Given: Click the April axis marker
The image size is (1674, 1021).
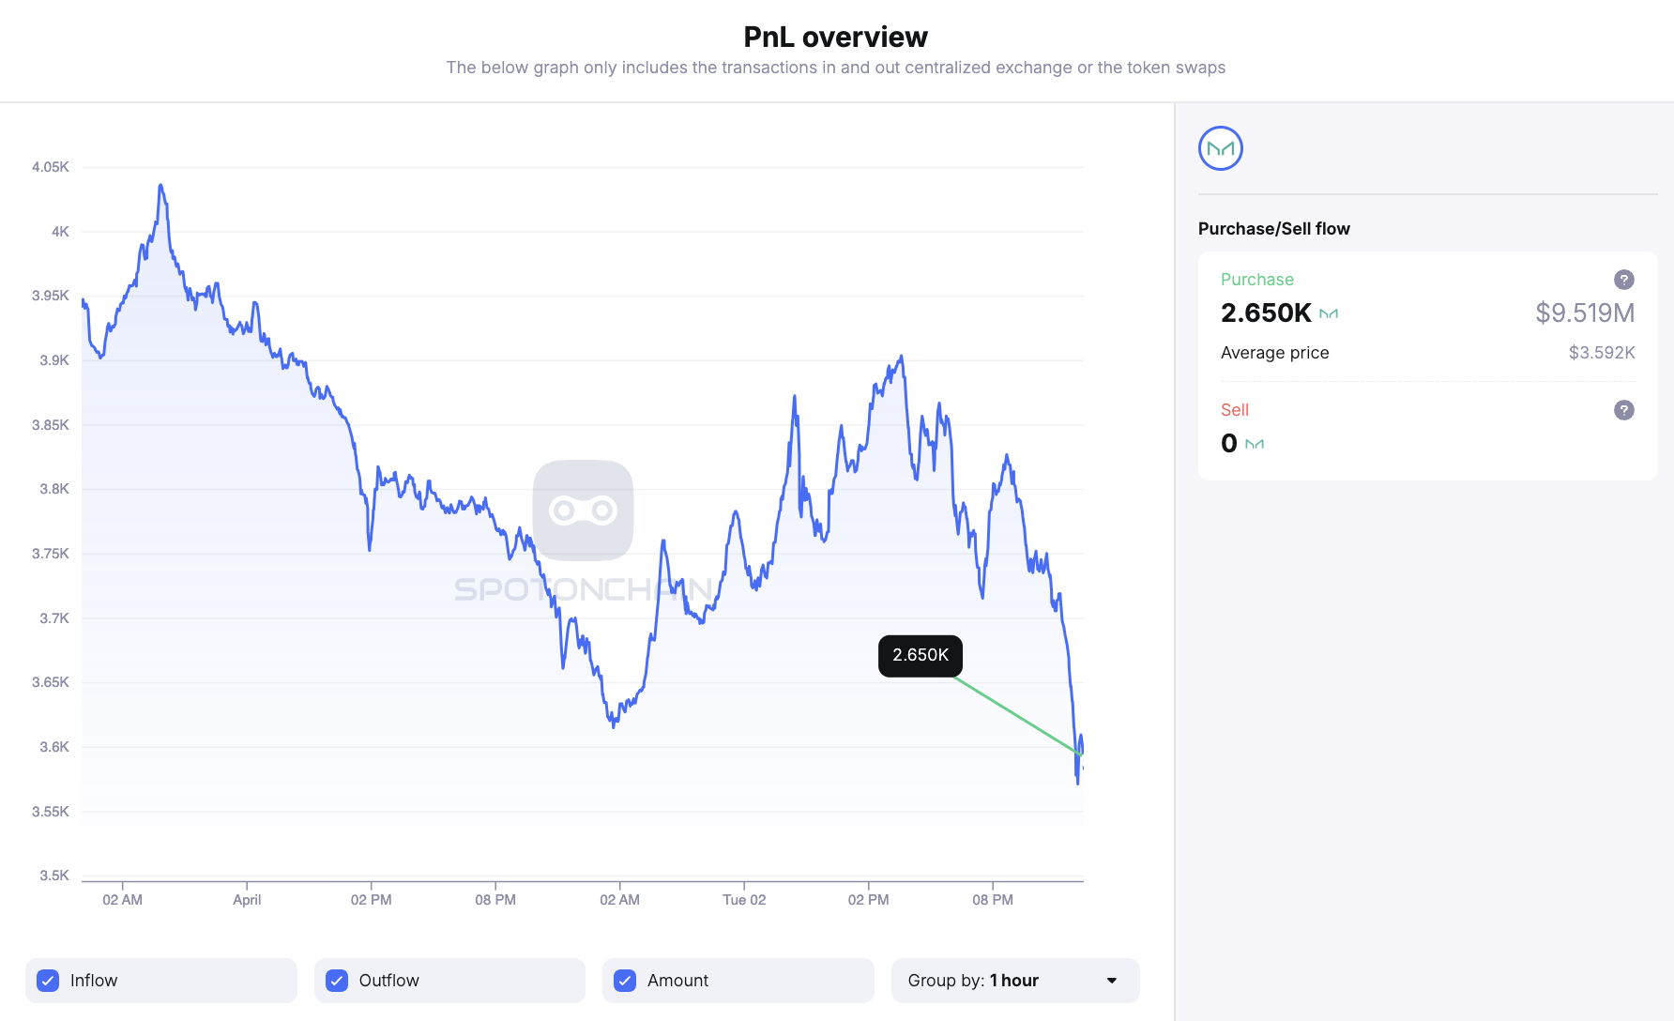Looking at the screenshot, I should click(x=247, y=900).
